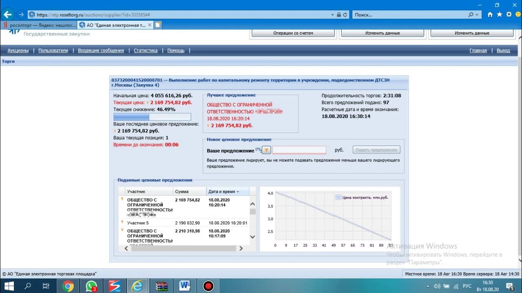Click the lock security icon in address bar
Image resolution: width=522 pixels, height=293 pixels.
coord(339,15)
